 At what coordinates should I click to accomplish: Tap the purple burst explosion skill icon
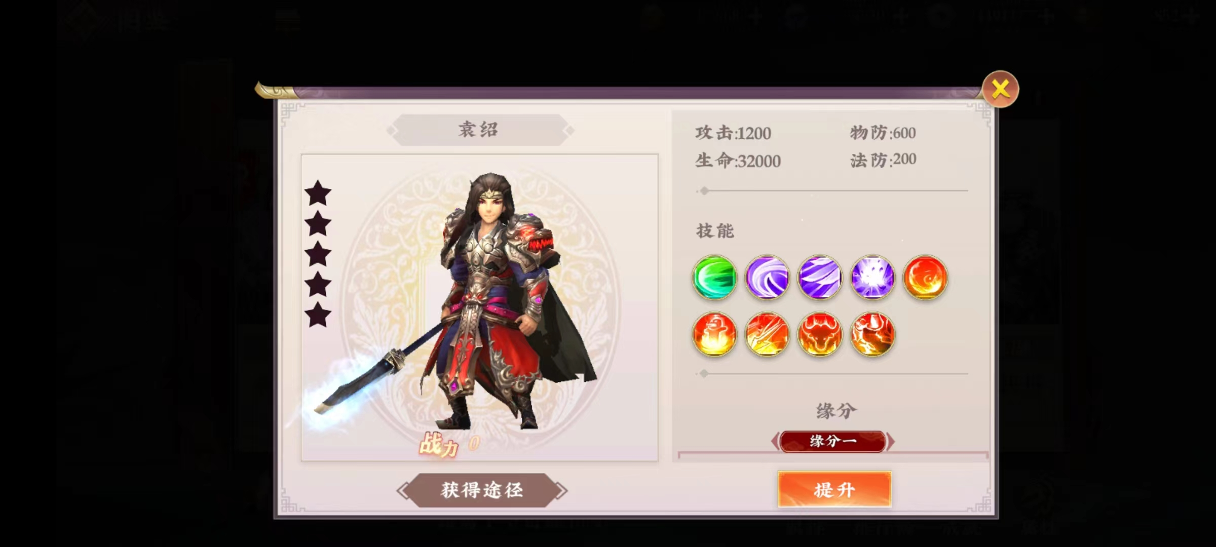click(x=872, y=278)
